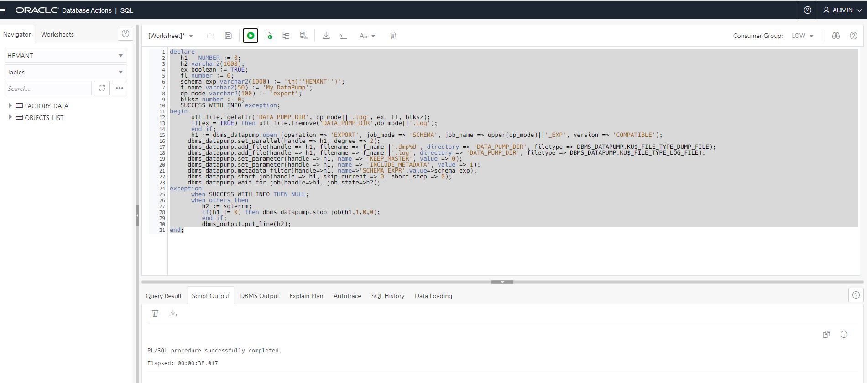Screen dimensions: 867x383
Task: Open the HEMANT schema dropdown
Action: pyautogui.click(x=66, y=56)
